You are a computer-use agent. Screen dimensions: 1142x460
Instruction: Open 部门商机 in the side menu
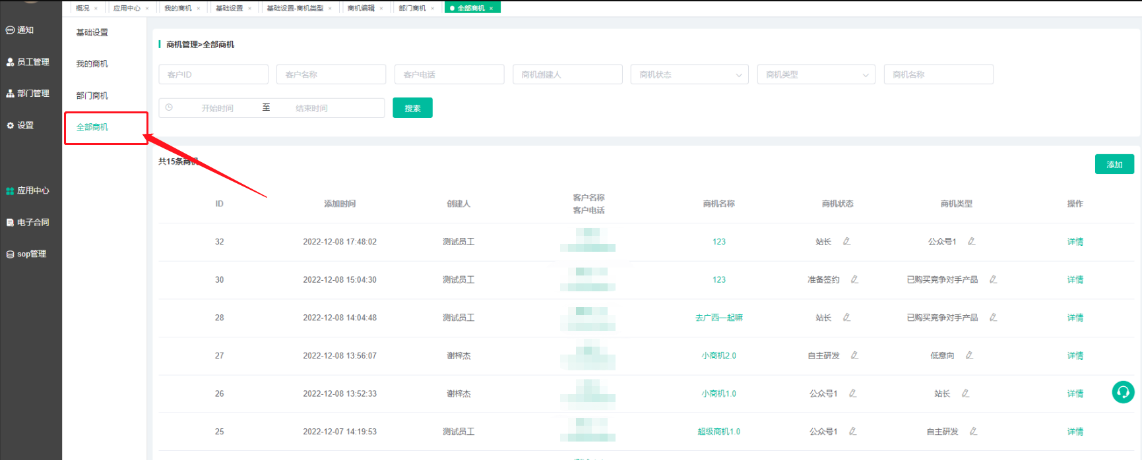[92, 96]
